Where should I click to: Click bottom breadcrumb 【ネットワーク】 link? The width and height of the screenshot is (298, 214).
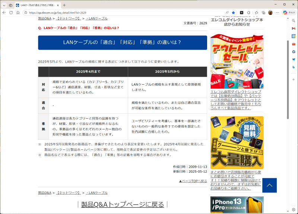(x=69, y=193)
